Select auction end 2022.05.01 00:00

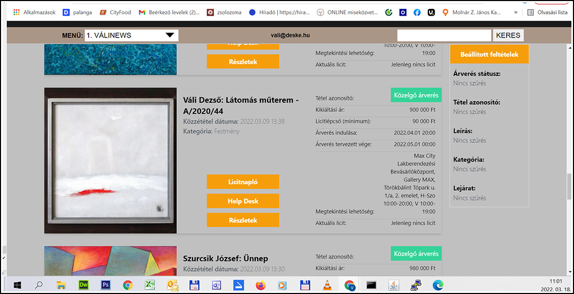[415, 144]
